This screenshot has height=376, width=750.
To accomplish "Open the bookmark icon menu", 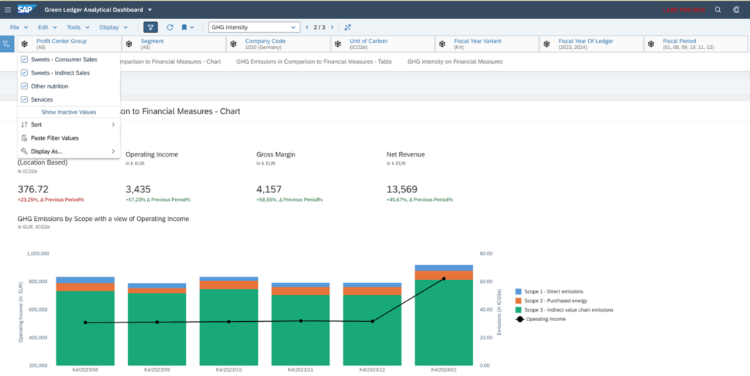I will tap(187, 27).
